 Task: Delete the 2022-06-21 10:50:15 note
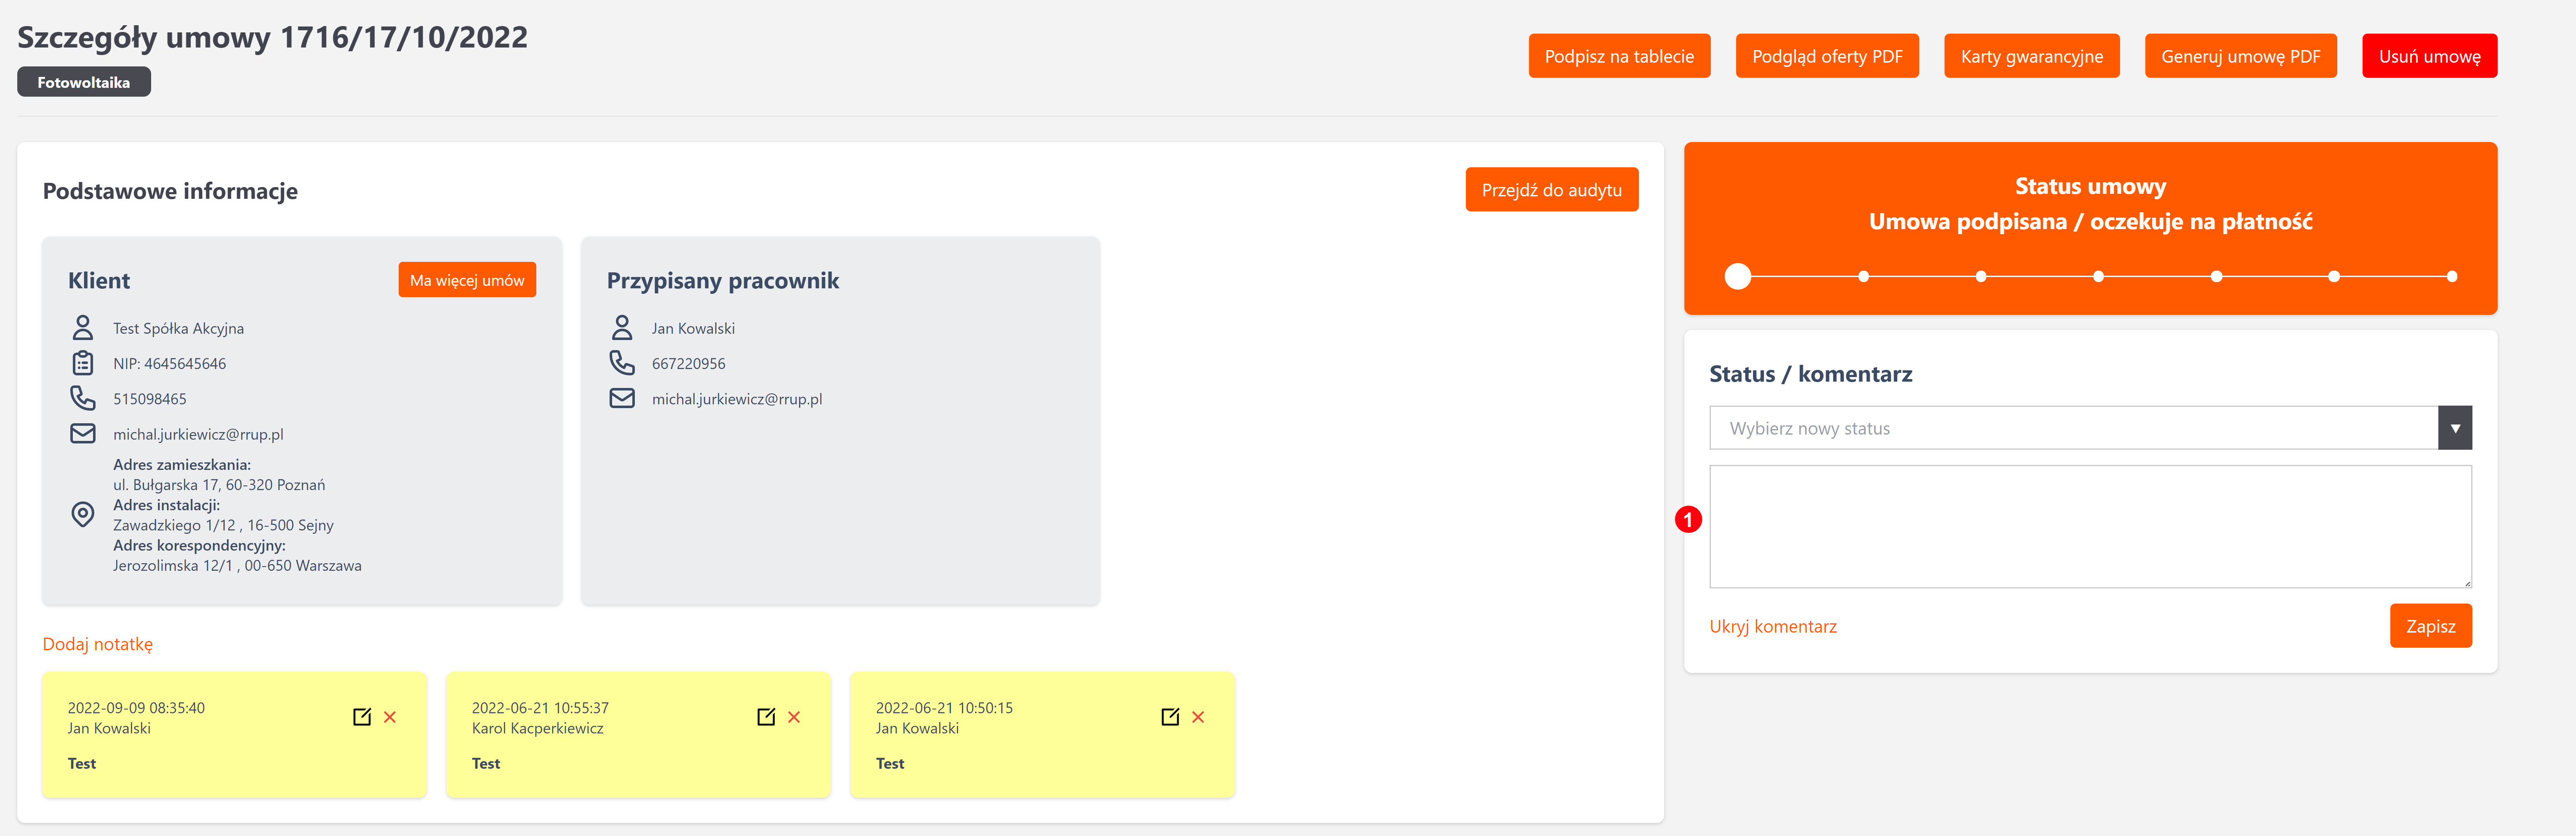pos(1198,717)
